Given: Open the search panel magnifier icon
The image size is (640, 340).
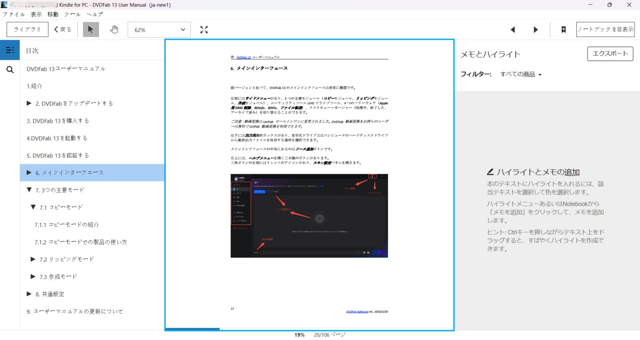Looking at the screenshot, I should (10, 70).
